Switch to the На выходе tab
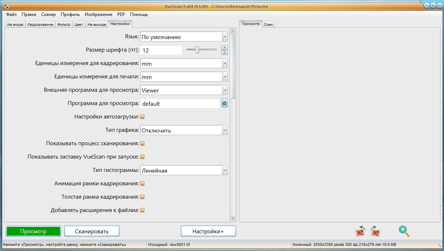 click(x=97, y=25)
